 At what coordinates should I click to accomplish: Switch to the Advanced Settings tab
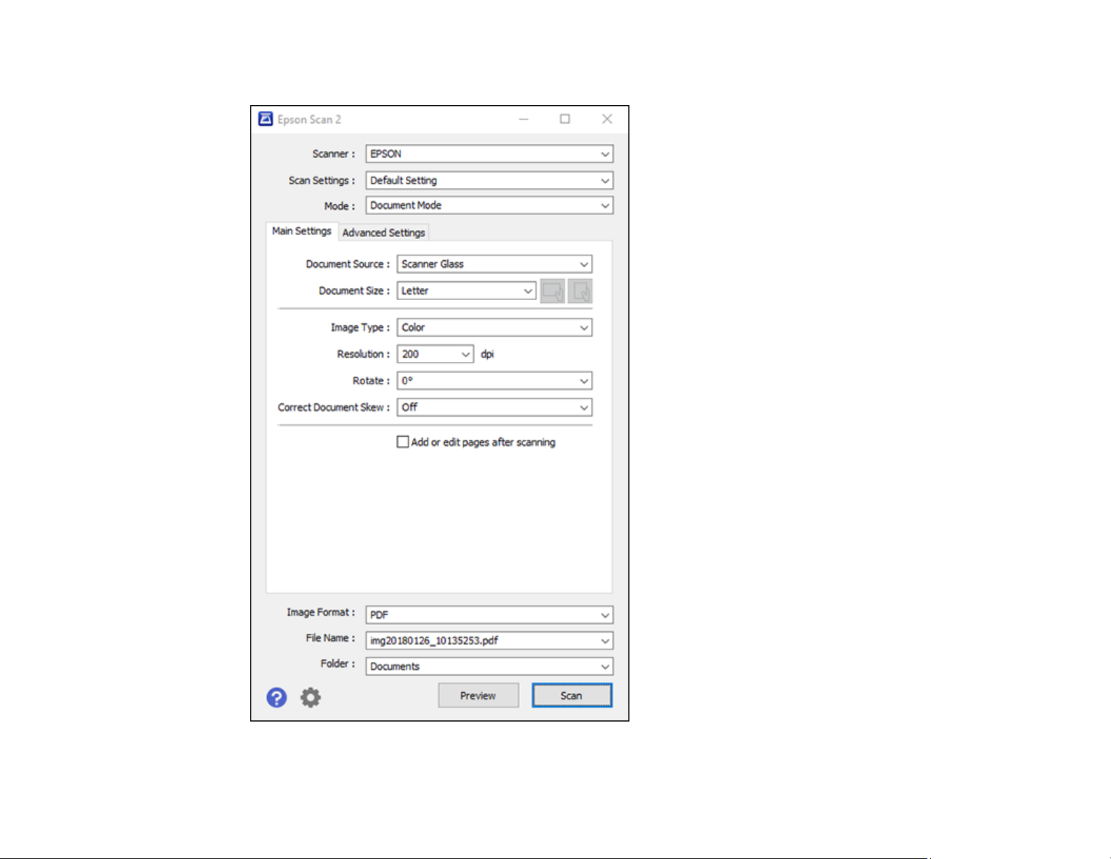click(x=383, y=233)
